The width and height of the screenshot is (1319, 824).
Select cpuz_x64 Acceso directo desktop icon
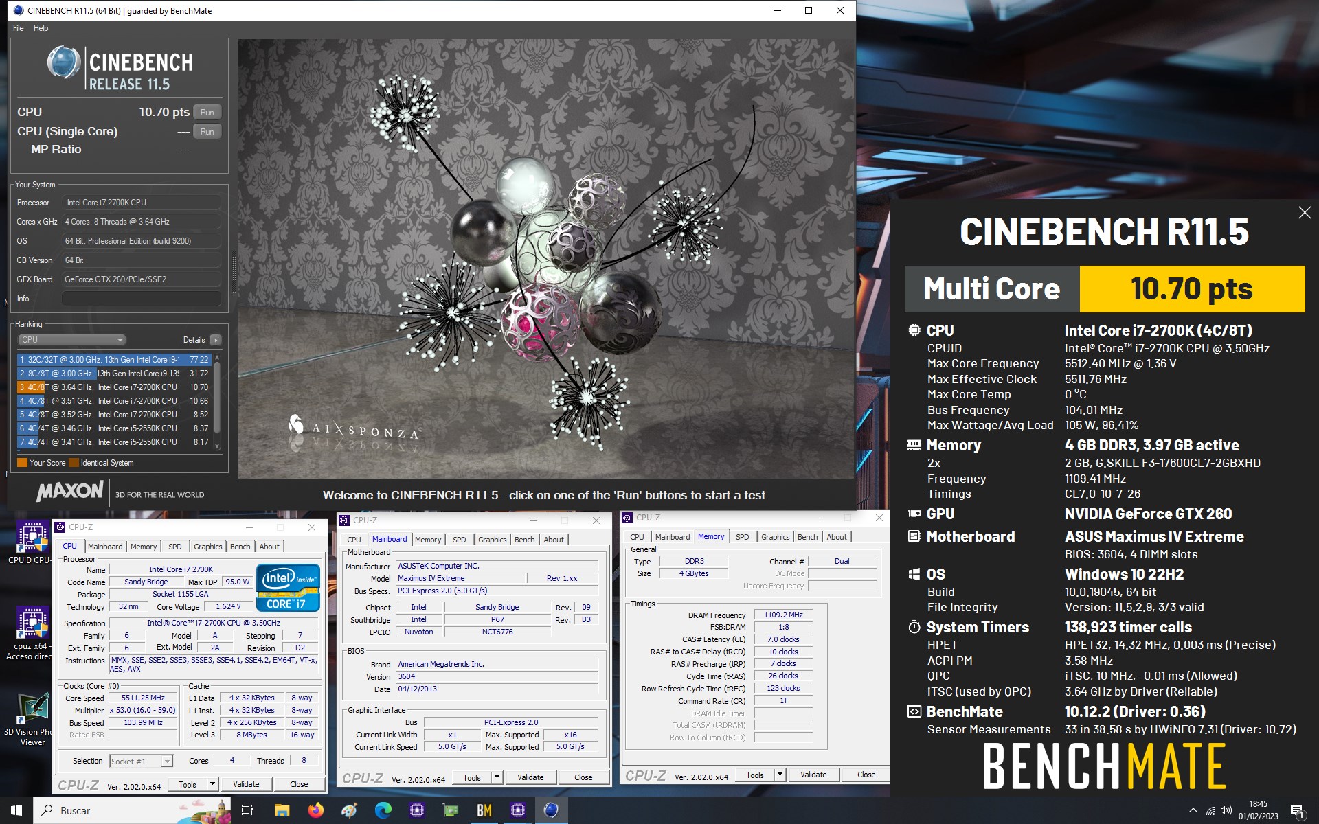[x=32, y=633]
